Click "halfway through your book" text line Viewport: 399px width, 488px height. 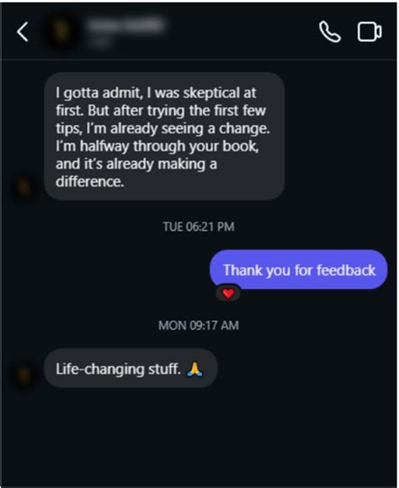point(169,146)
